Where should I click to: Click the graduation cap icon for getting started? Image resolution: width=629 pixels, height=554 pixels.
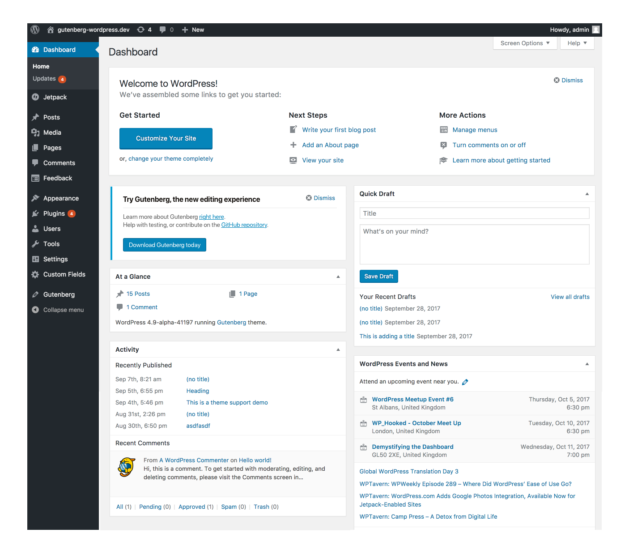pyautogui.click(x=443, y=160)
